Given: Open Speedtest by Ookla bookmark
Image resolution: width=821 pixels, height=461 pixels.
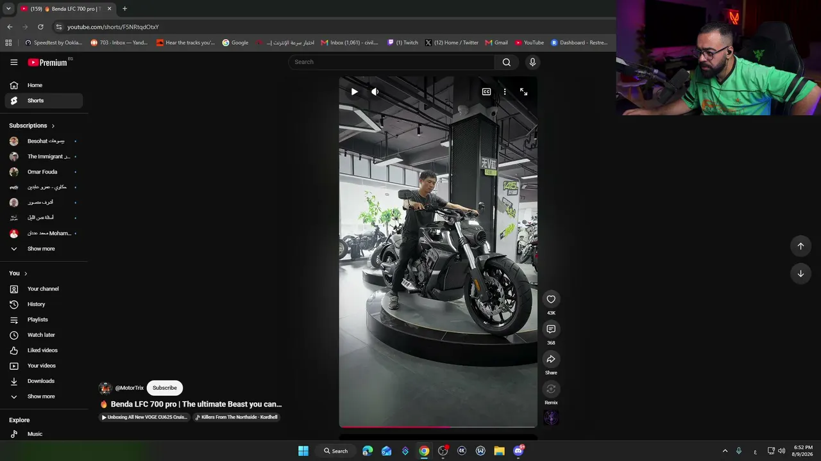Looking at the screenshot, I should [54, 43].
